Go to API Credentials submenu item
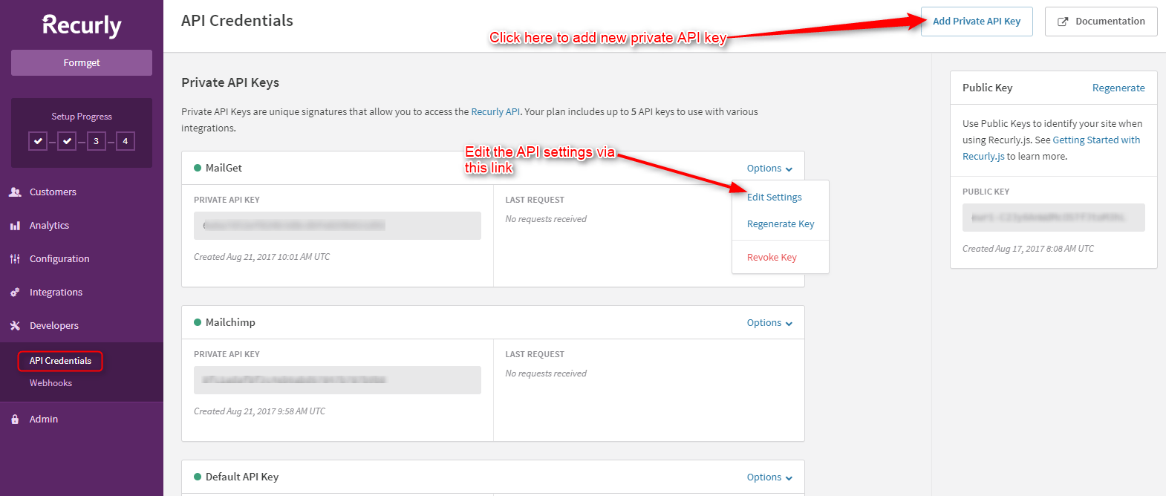The image size is (1166, 496). 60,361
